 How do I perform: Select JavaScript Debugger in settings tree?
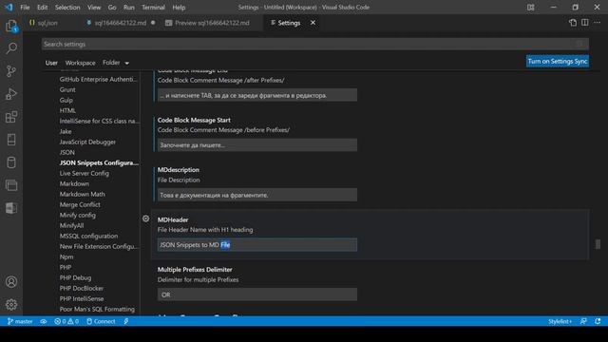(87, 142)
